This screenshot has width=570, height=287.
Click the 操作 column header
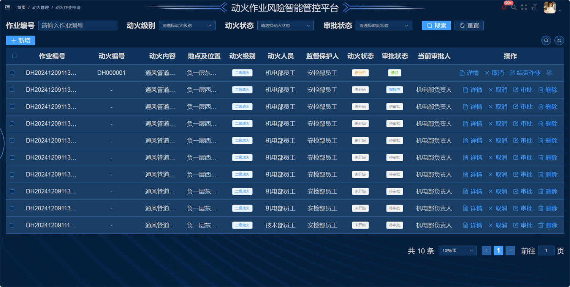point(510,56)
